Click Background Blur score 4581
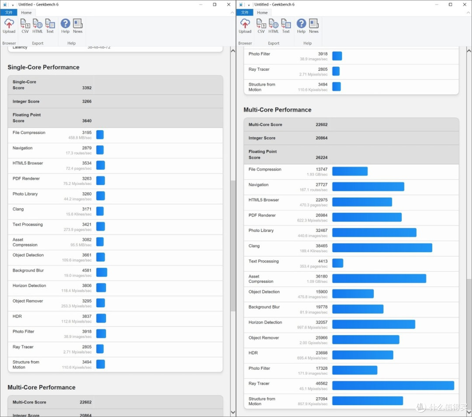 tap(87, 271)
